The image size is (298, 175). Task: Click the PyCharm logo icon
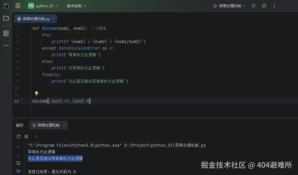(6, 6)
